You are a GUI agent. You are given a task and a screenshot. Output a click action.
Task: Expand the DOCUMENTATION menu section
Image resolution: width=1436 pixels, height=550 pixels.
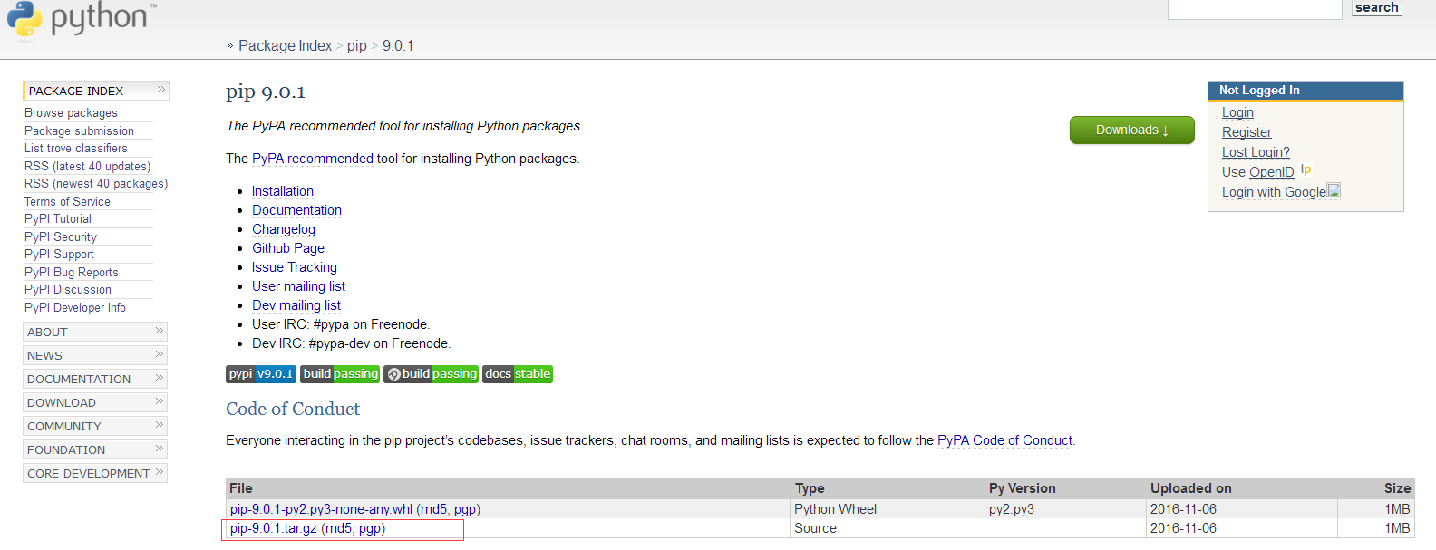click(x=95, y=379)
